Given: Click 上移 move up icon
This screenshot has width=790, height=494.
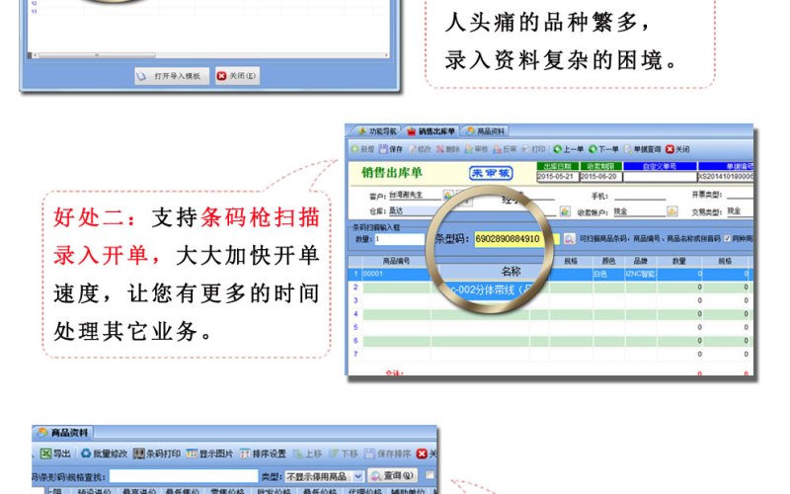Looking at the screenshot, I should (x=307, y=453).
